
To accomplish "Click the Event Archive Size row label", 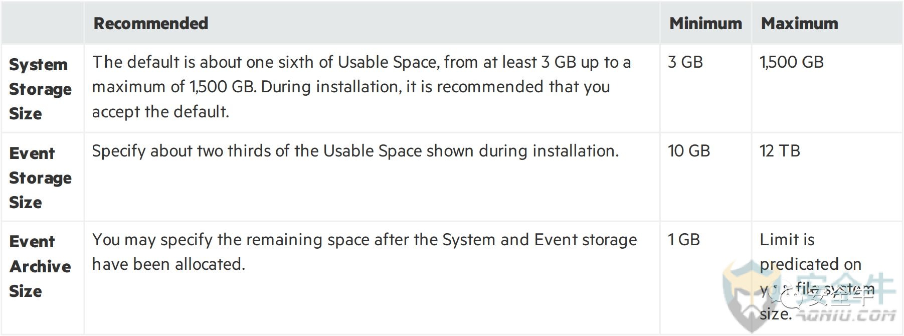I will click(40, 266).
